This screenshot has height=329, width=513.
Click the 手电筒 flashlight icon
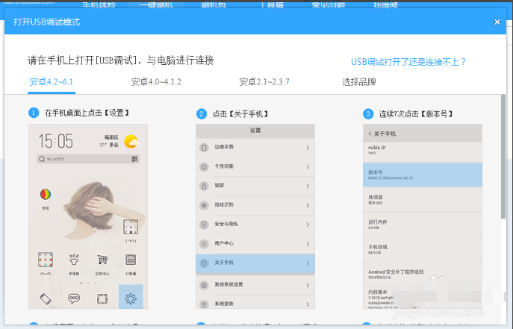74,260
